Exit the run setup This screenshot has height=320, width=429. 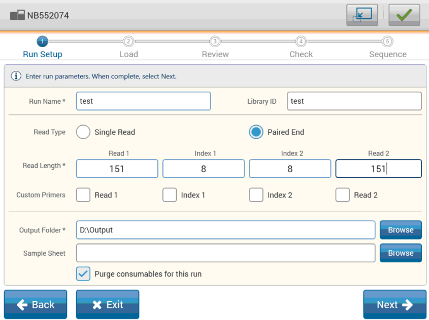tap(107, 304)
